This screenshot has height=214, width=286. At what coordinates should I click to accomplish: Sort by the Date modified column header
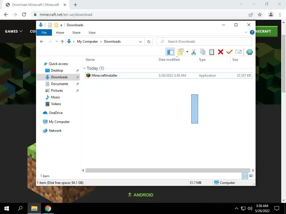click(x=177, y=60)
